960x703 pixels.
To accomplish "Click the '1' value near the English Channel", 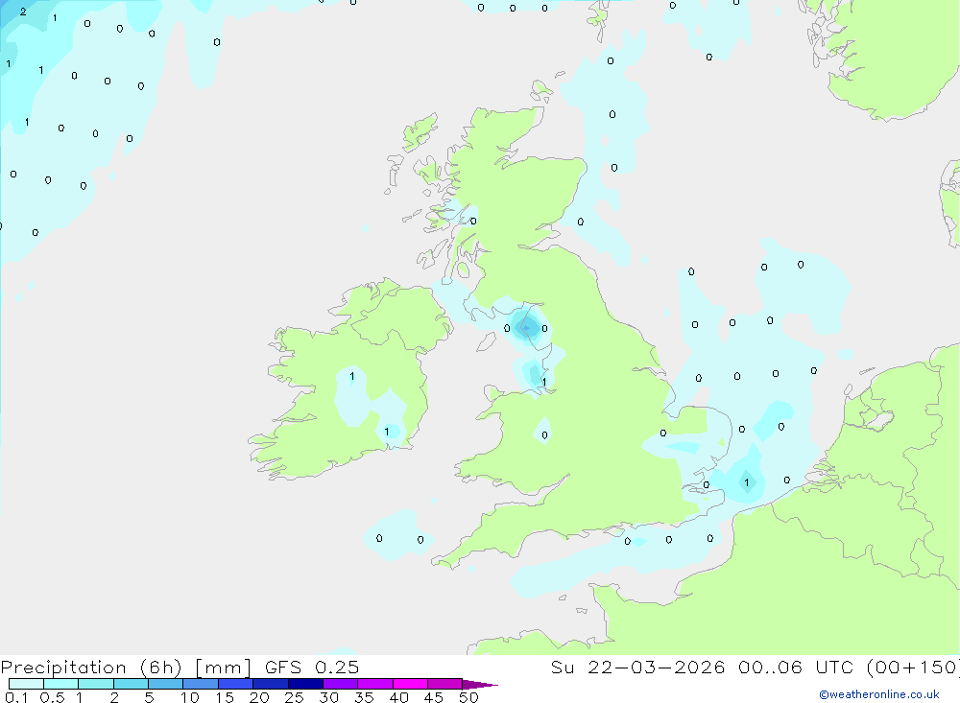I will coord(746,482).
